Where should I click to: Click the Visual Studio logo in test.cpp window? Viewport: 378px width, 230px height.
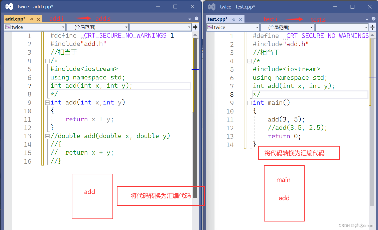coord(212,7)
